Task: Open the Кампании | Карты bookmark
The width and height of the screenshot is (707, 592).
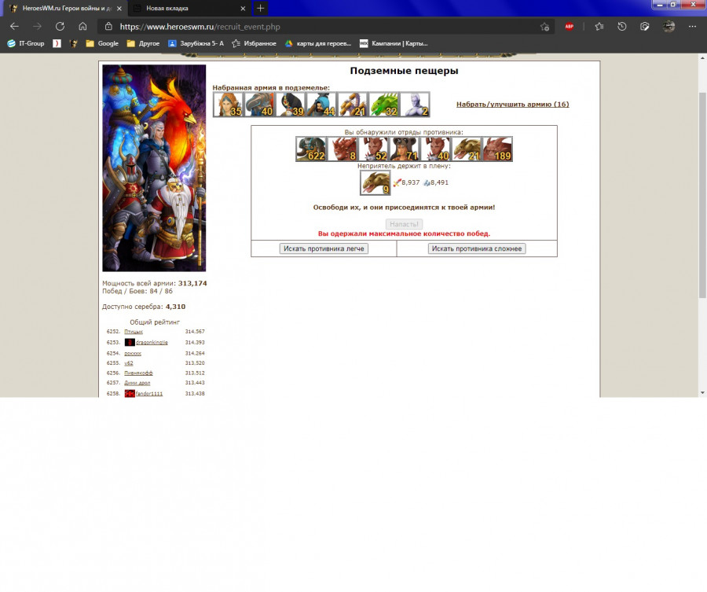Action: 394,43
